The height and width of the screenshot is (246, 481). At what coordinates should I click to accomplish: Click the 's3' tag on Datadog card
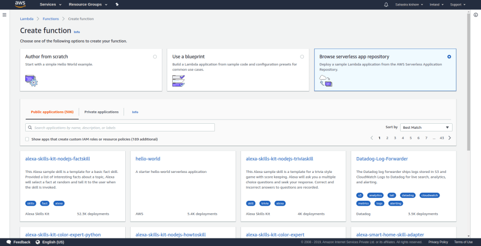[x=360, y=195]
